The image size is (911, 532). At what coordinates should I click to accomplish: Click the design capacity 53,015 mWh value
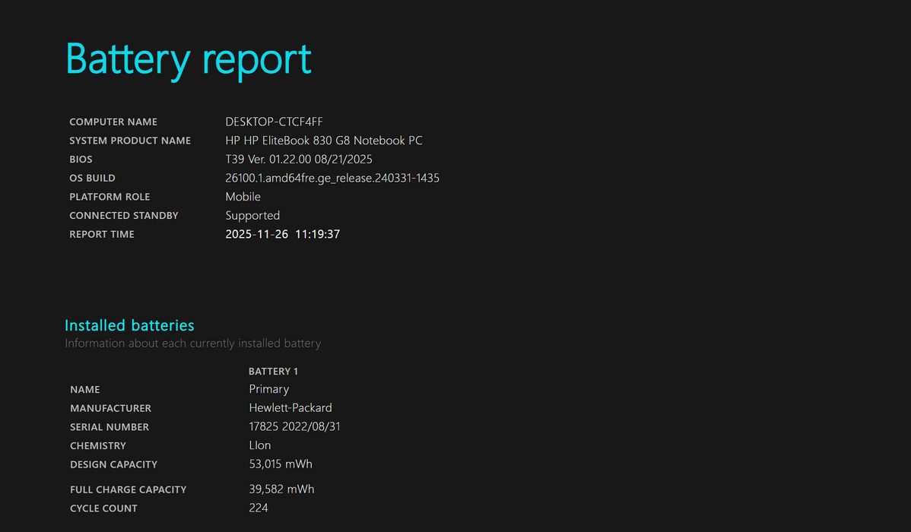click(x=280, y=464)
